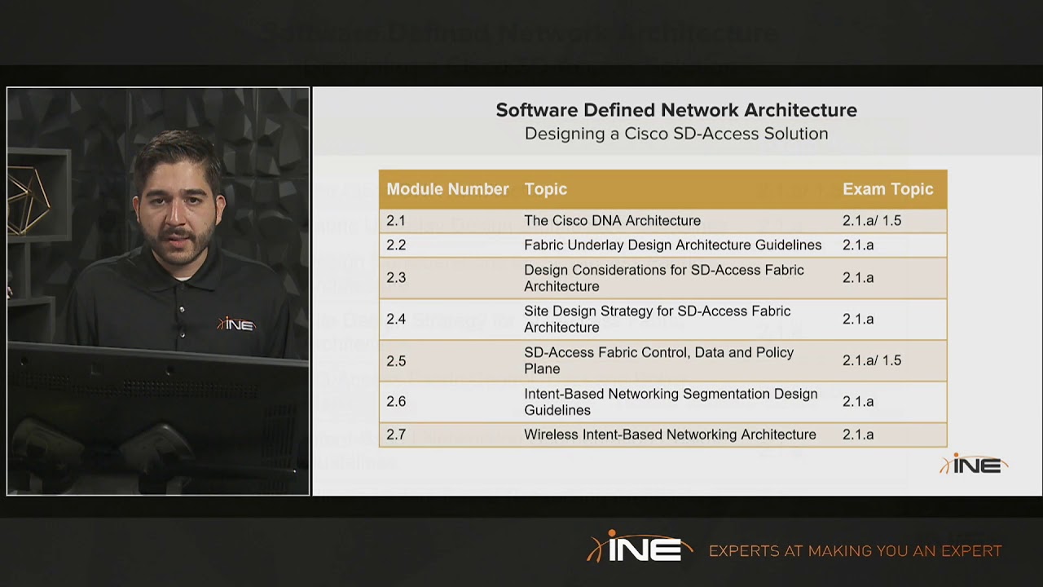The height and width of the screenshot is (587, 1043).
Task: Select module number cell 2.7
Action: [x=396, y=435]
